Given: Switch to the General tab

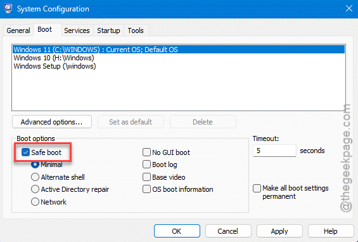Looking at the screenshot, I should [18, 30].
